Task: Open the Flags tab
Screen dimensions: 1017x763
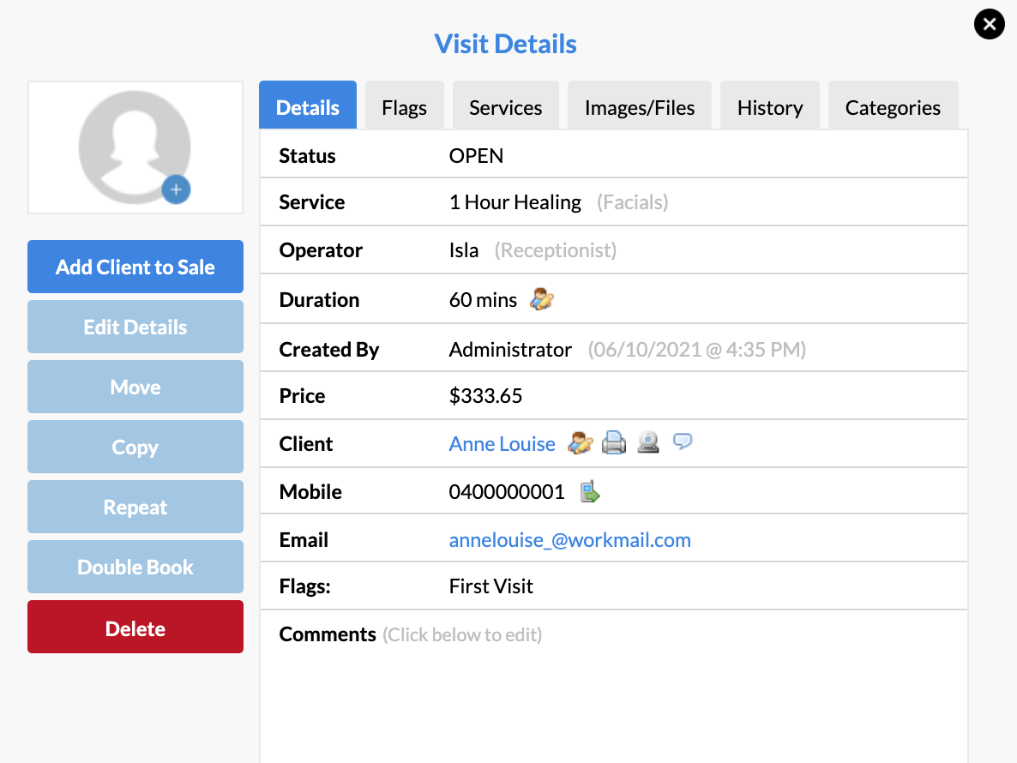Action: [404, 105]
